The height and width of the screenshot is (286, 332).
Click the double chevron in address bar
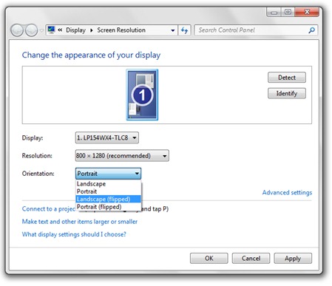(x=60, y=30)
